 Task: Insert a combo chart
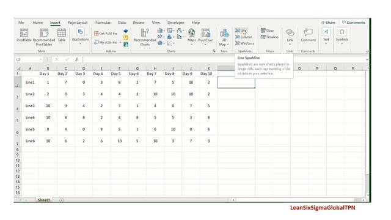tap(180, 37)
